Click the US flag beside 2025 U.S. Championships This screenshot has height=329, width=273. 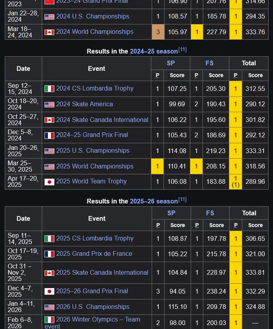tap(49, 151)
